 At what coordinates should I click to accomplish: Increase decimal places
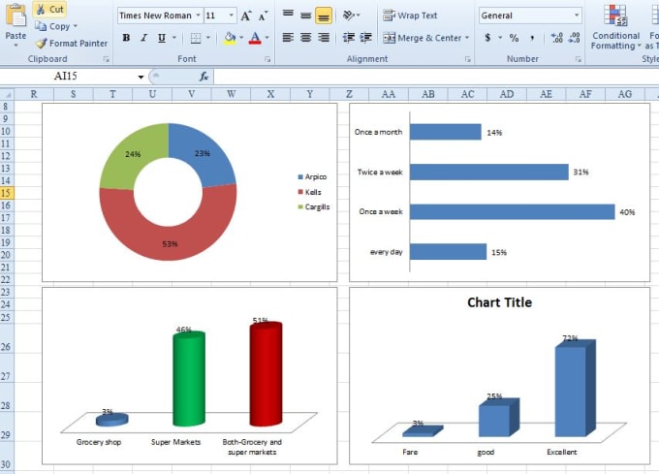tap(557, 38)
